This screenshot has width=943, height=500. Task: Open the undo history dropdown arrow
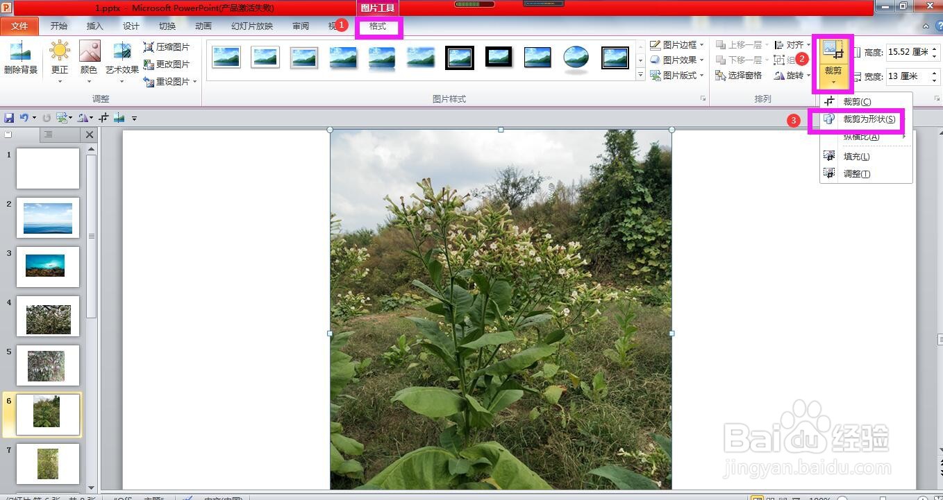(35, 118)
